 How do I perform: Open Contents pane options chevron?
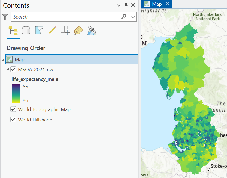tap(119, 5)
